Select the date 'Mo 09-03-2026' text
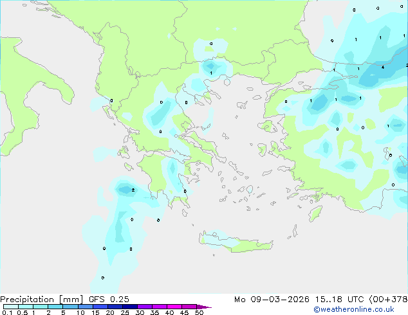Viewport: 408px width, 315px height. [x=272, y=300]
